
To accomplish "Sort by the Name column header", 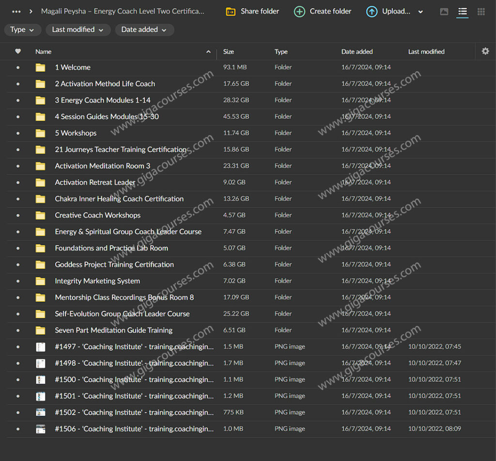I will point(44,52).
